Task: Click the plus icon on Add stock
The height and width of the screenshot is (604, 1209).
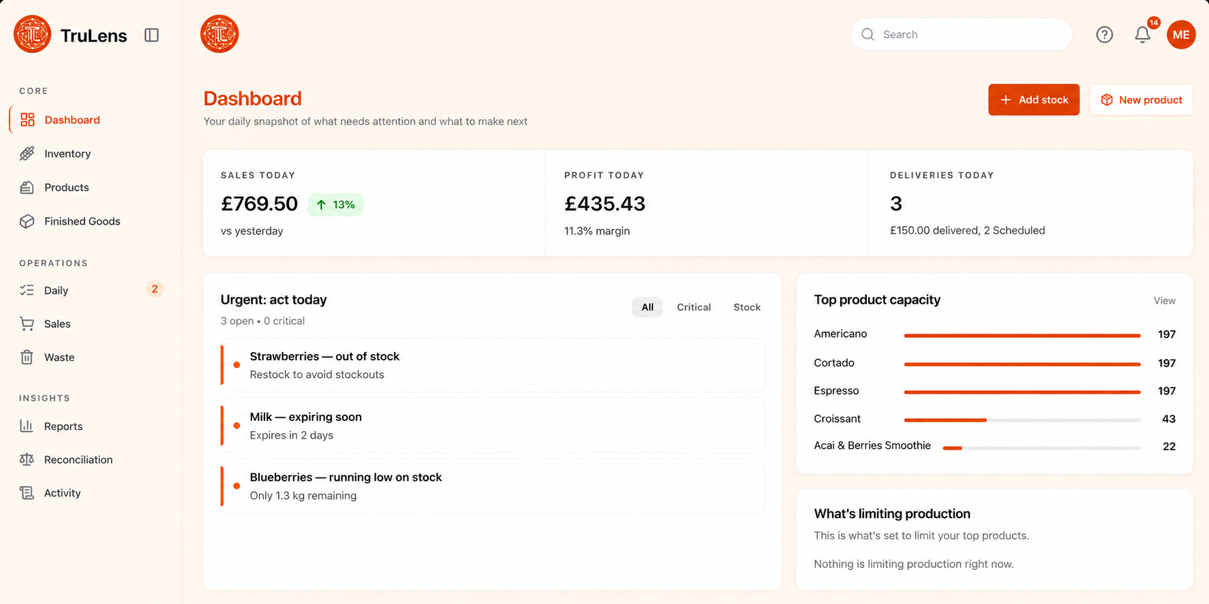Action: (x=1005, y=100)
